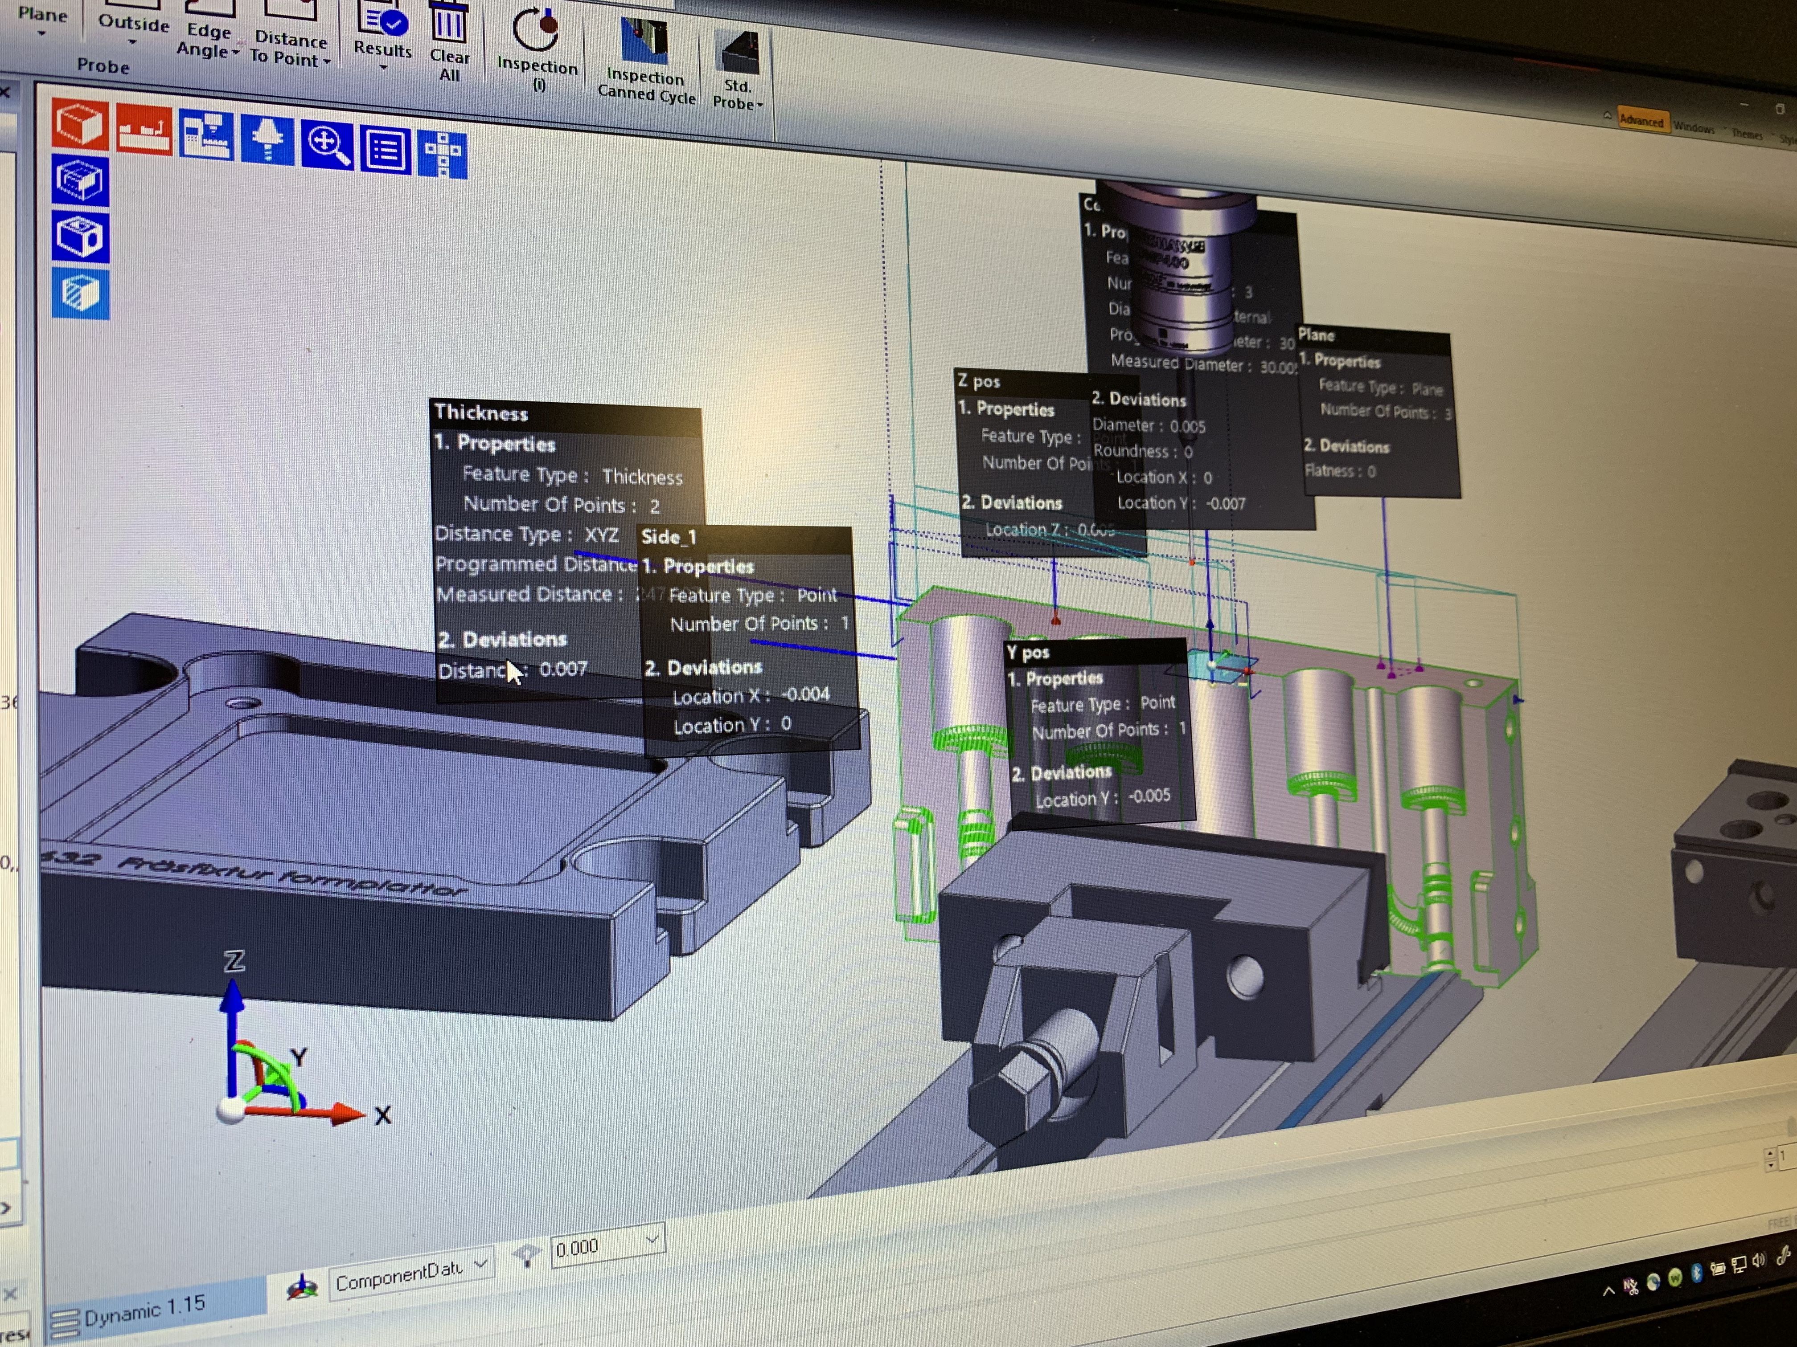The width and height of the screenshot is (1797, 1347).
Task: Select the machine tool simulation icon
Action: [x=207, y=135]
